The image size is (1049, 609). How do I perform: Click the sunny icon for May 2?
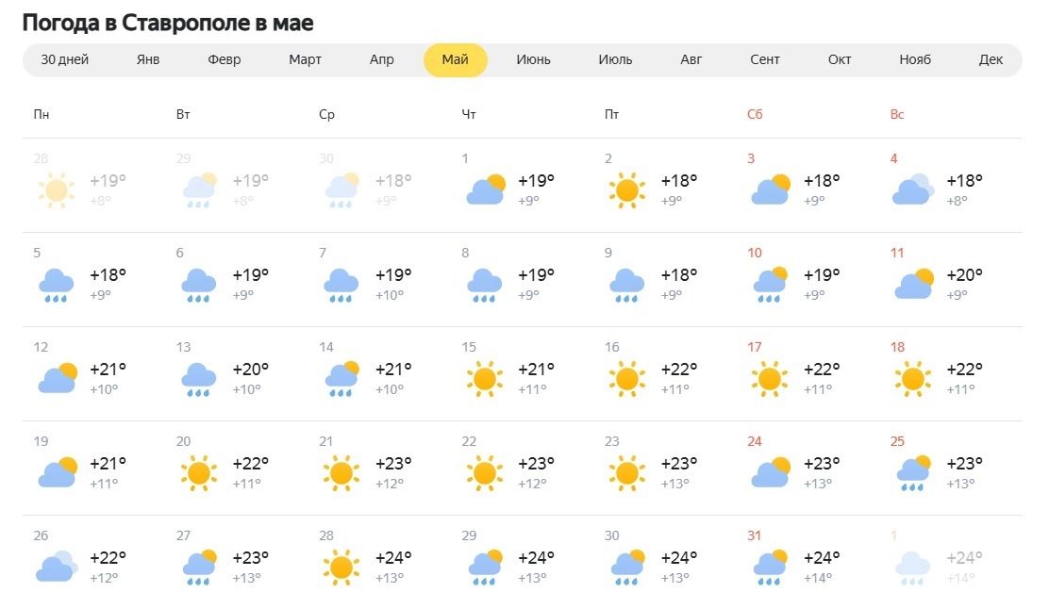pyautogui.click(x=626, y=190)
